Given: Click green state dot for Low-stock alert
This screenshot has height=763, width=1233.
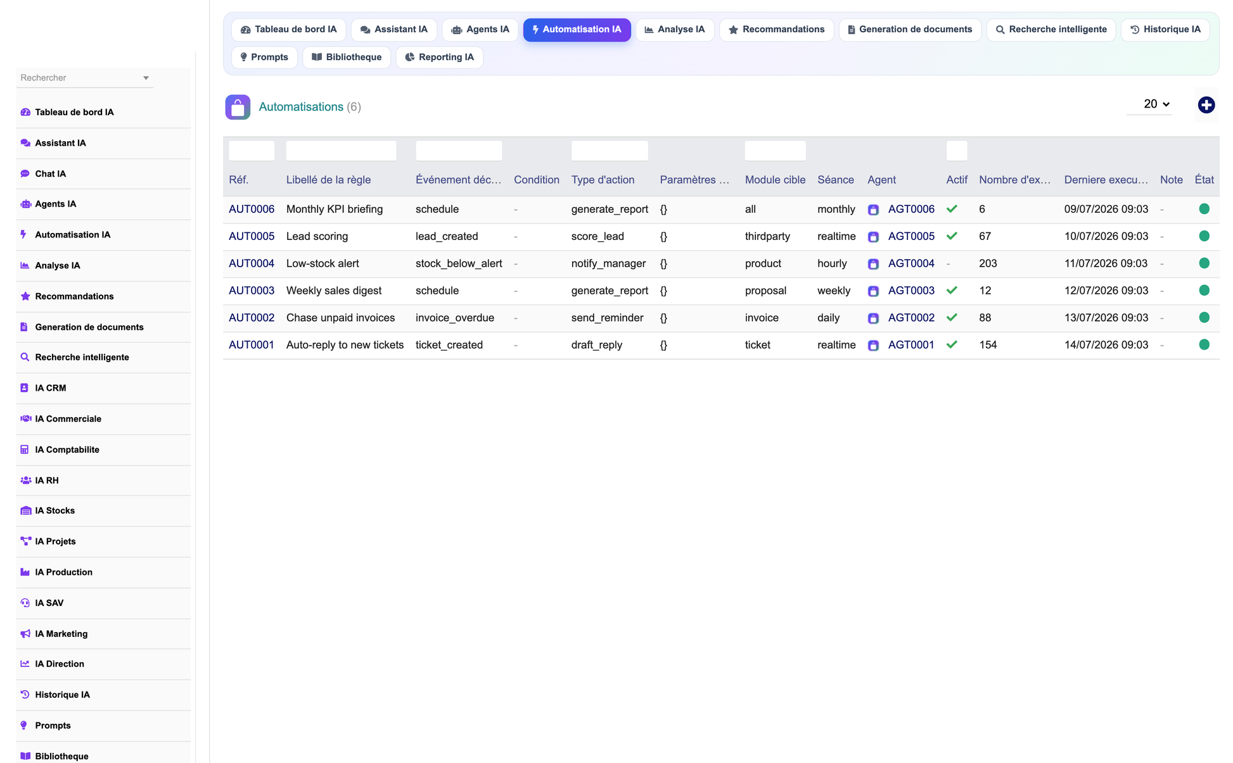Looking at the screenshot, I should click(x=1204, y=263).
